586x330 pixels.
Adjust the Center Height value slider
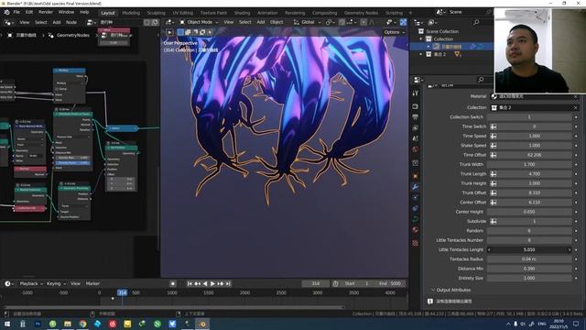529,212
